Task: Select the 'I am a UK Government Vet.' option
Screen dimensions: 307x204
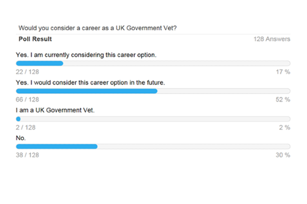Action: point(55,110)
